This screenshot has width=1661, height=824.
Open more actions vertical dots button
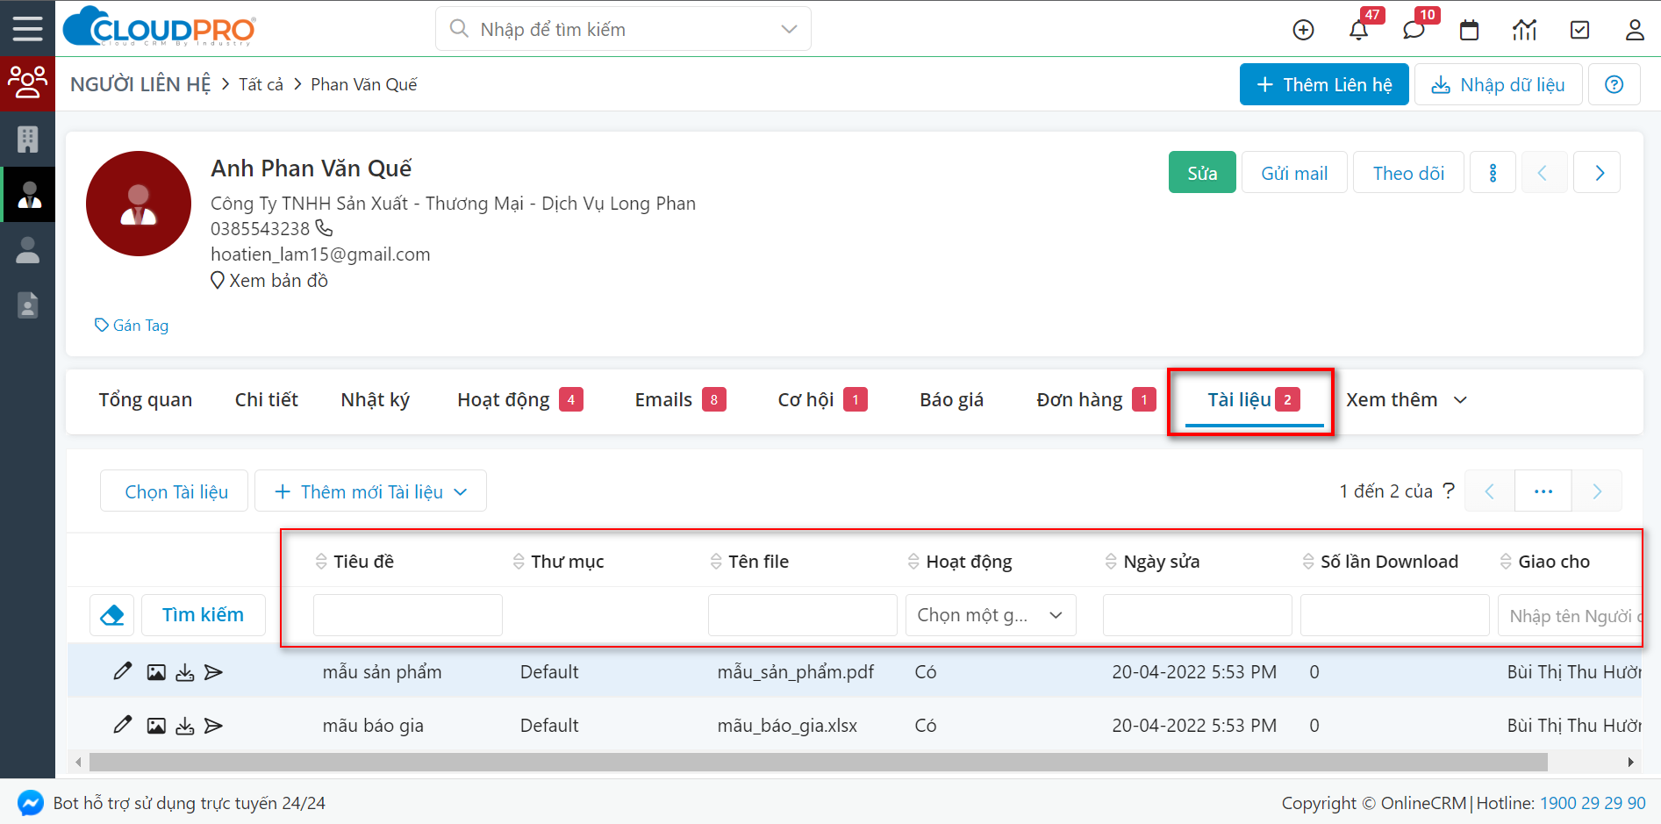tap(1493, 173)
